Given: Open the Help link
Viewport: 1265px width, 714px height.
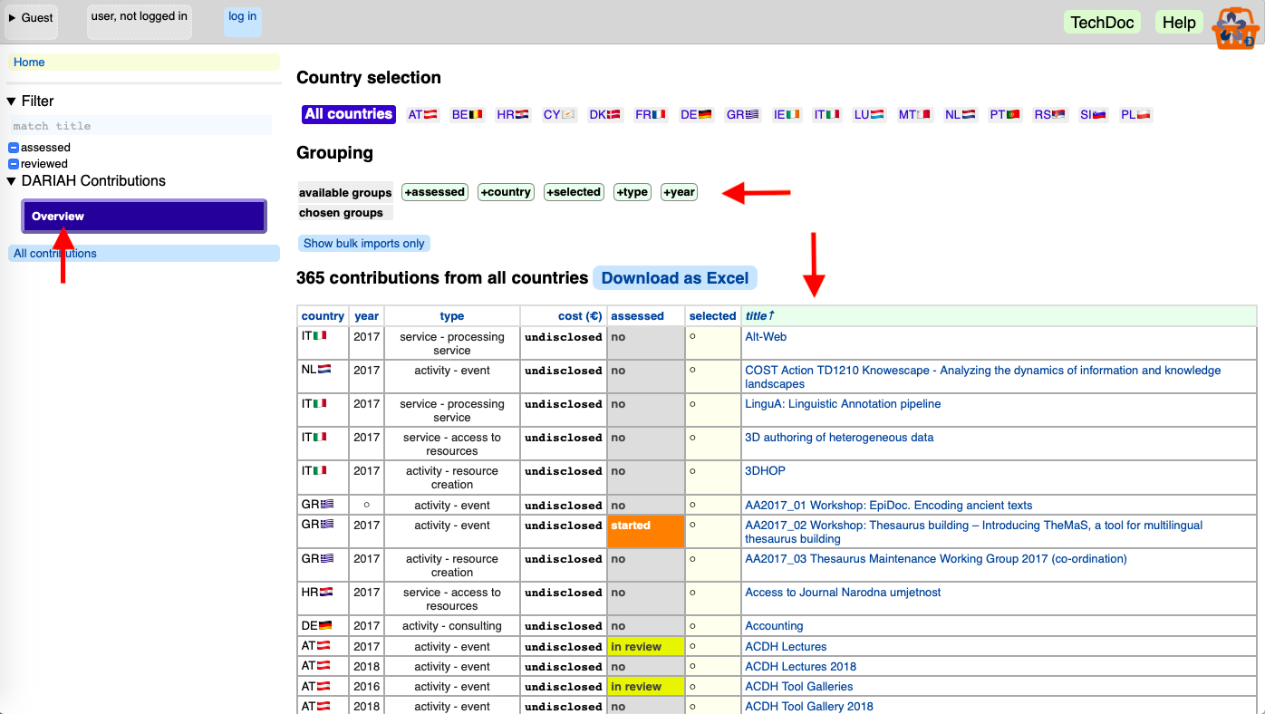Looking at the screenshot, I should (1179, 23).
